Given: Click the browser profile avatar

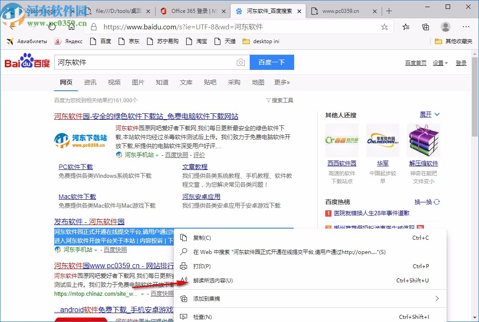Looking at the screenshot, I should tap(446, 27).
